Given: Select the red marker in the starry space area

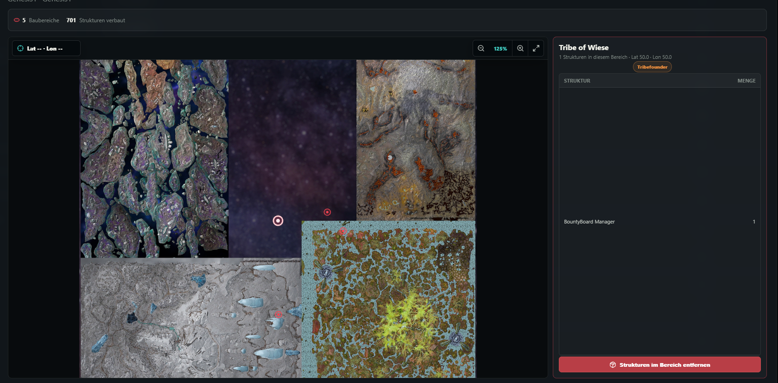Looking at the screenshot, I should click(x=327, y=212).
